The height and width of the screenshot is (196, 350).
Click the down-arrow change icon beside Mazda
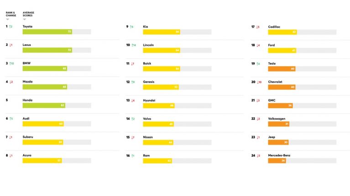pos(10,82)
